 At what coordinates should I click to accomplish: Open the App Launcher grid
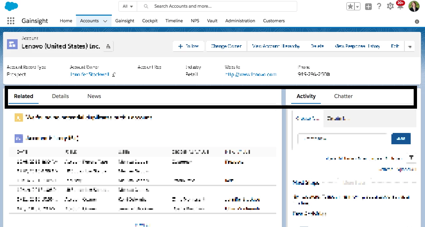tap(11, 21)
